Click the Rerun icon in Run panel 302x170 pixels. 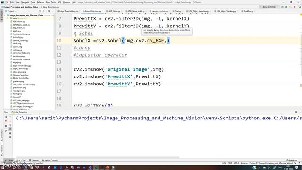pos(6,117)
